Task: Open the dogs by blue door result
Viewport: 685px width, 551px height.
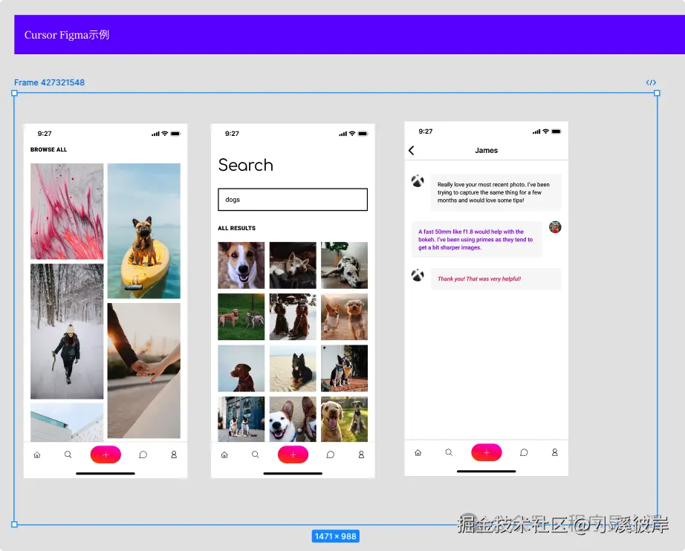Action: click(241, 419)
